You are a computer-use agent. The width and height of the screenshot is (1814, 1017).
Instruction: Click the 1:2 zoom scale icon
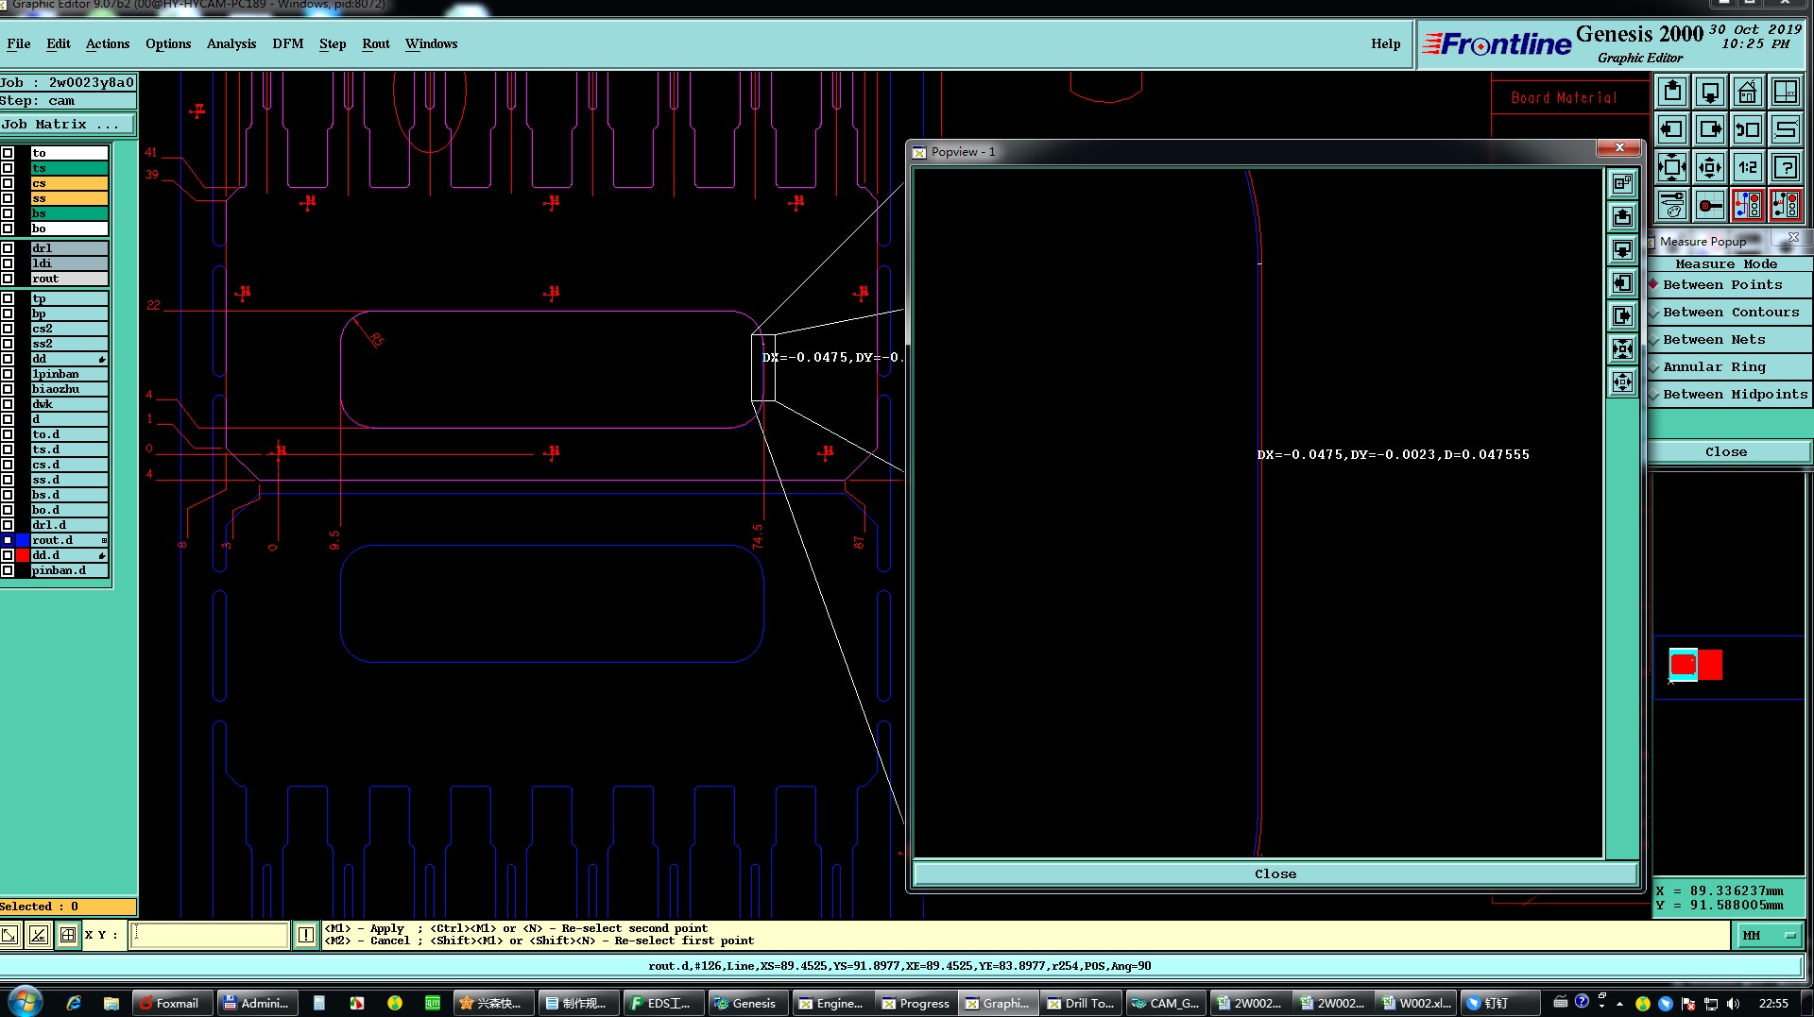1747,168
